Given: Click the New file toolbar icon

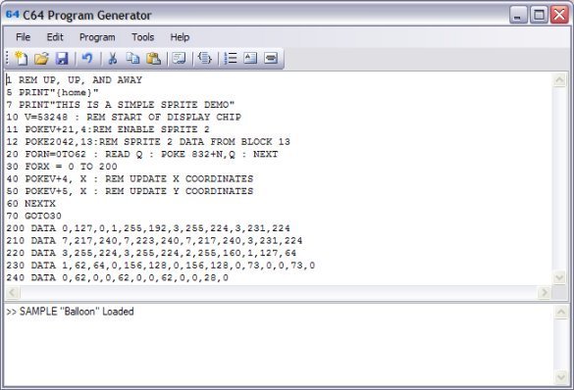Looking at the screenshot, I should pos(21,58).
